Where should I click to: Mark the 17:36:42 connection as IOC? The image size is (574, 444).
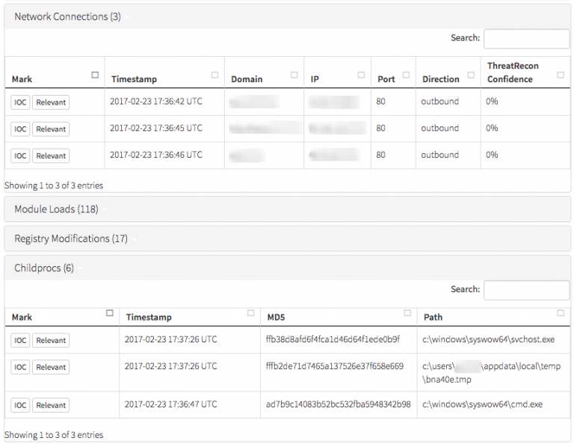(20, 102)
